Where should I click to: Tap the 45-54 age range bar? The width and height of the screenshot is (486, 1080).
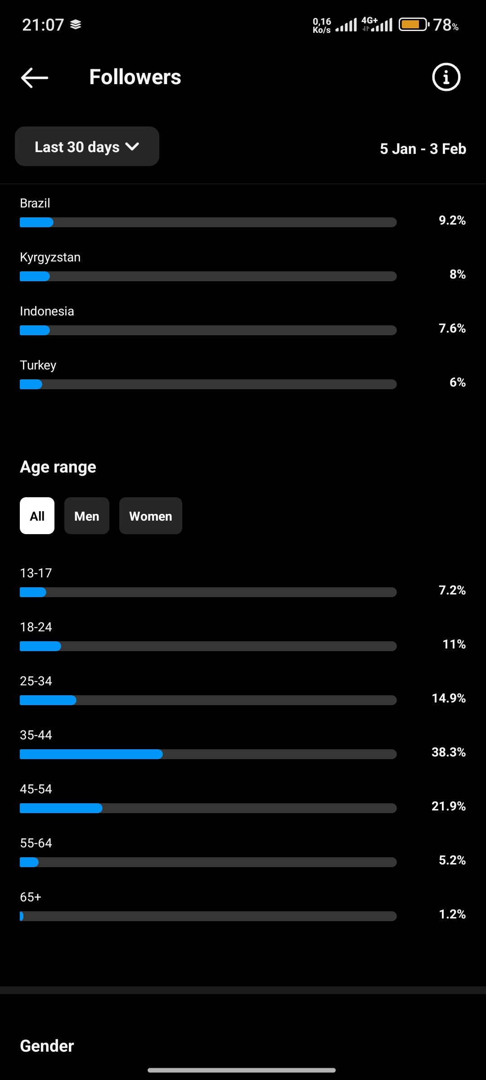coord(208,808)
